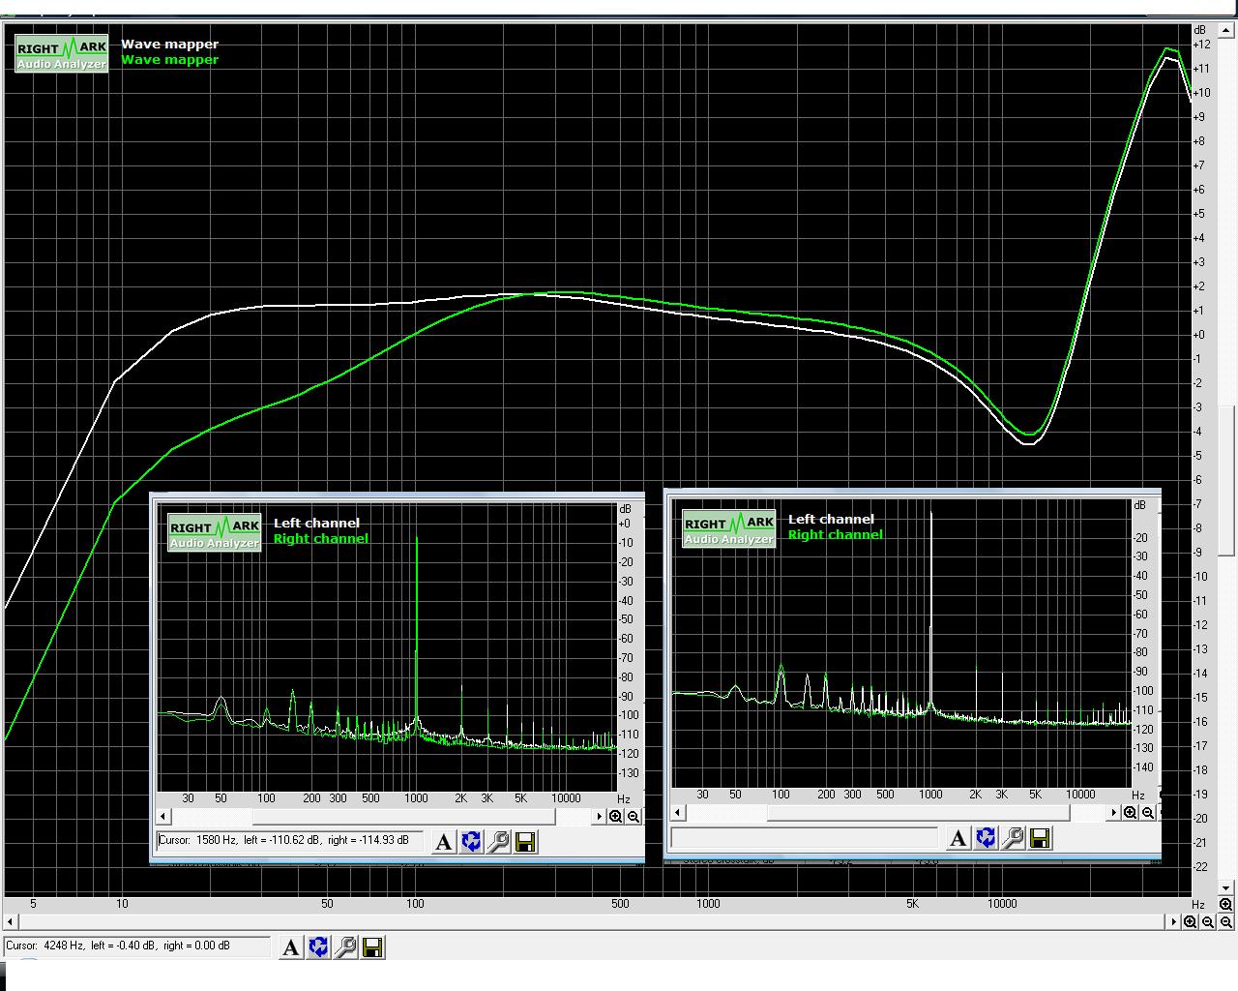
Task: Zoom in on the right spectrum window graph
Action: click(x=1130, y=813)
